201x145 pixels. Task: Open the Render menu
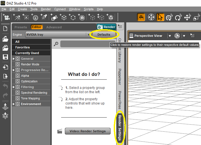click(46, 9)
